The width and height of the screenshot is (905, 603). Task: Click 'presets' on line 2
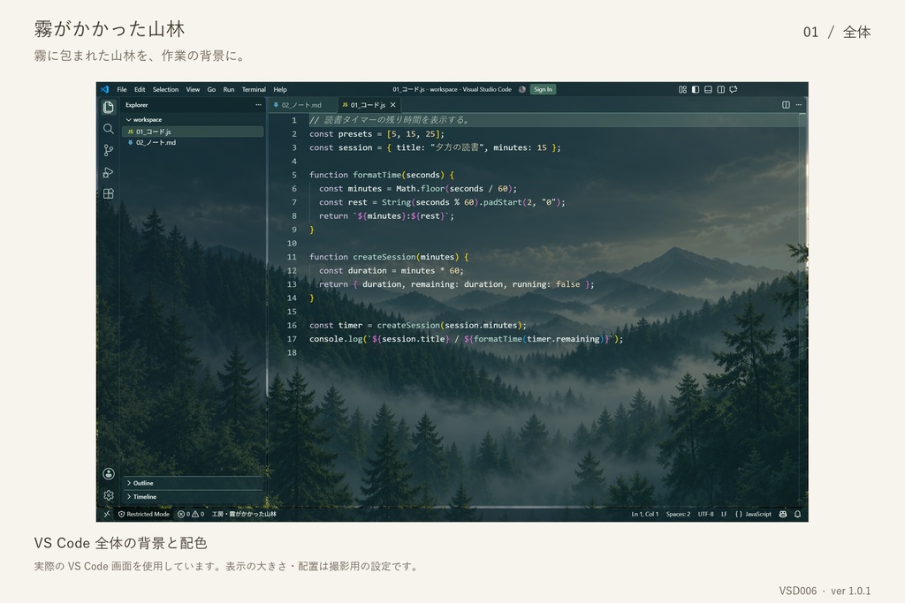tap(355, 133)
